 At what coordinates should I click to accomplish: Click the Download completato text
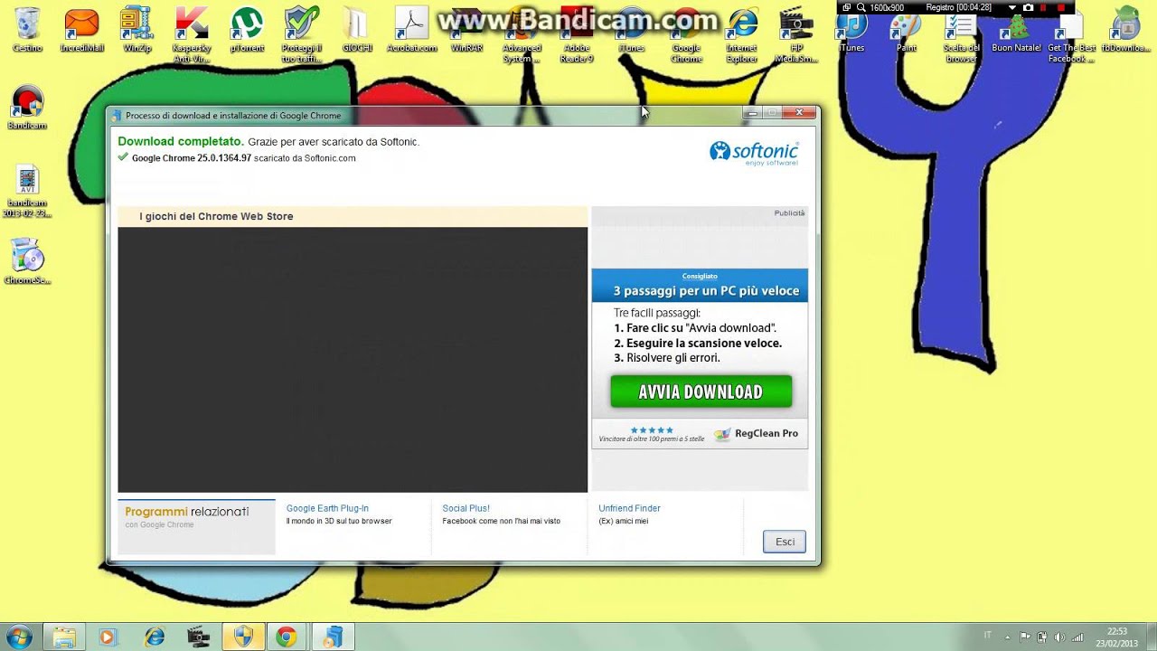click(181, 141)
